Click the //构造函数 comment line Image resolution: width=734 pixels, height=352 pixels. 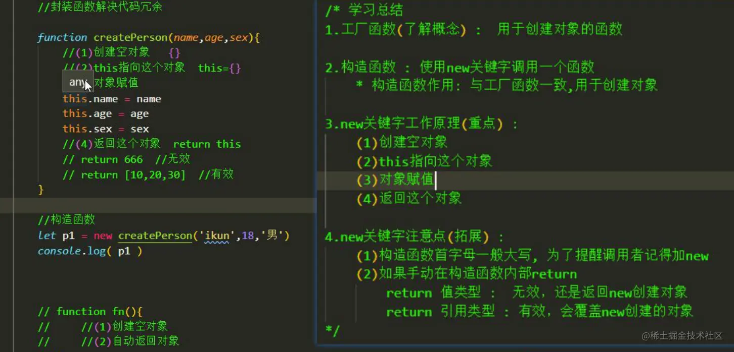(x=66, y=220)
